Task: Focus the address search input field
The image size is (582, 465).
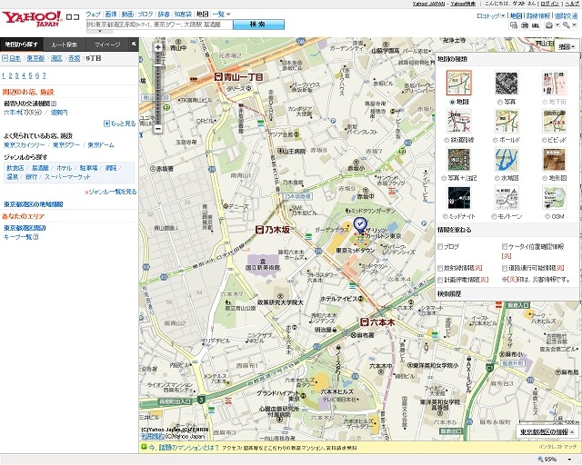Action: (160, 25)
